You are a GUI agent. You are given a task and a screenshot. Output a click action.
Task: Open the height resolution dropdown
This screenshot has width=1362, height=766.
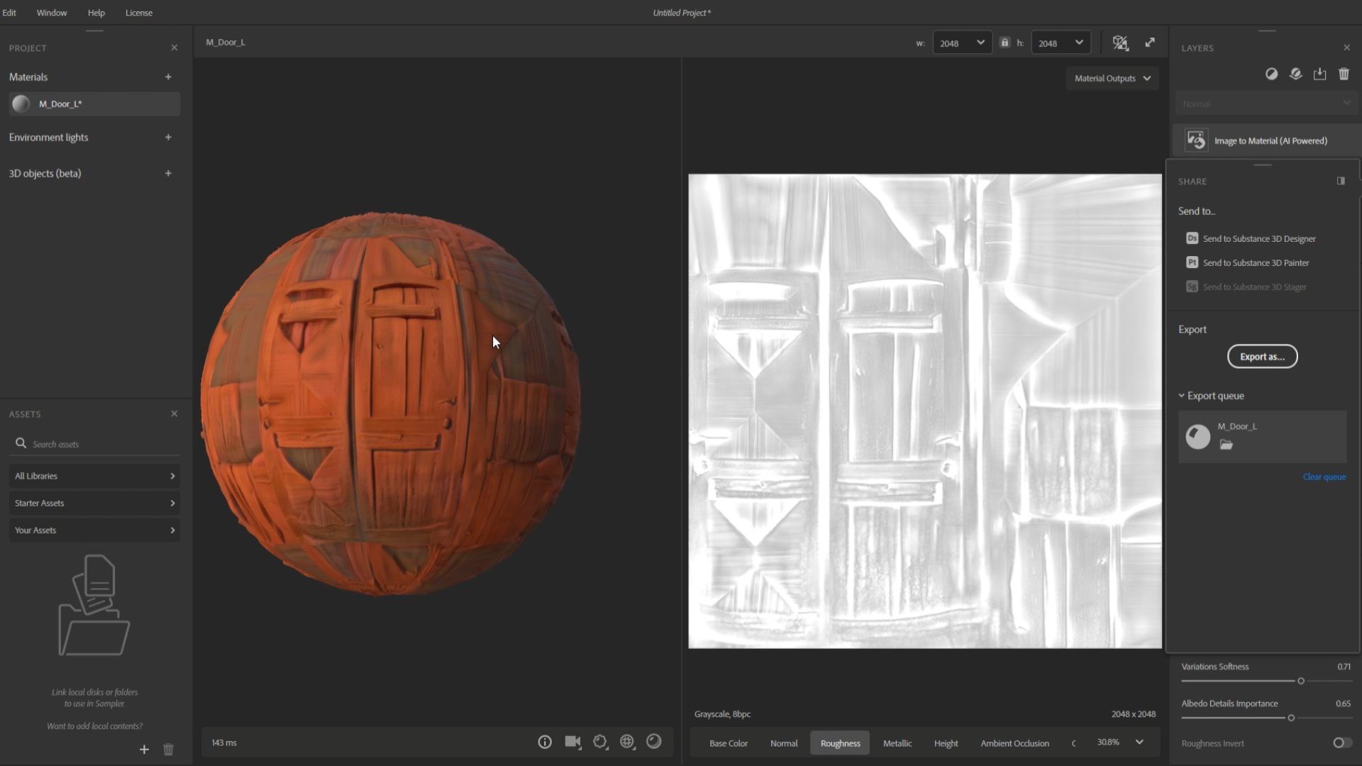pos(1061,43)
